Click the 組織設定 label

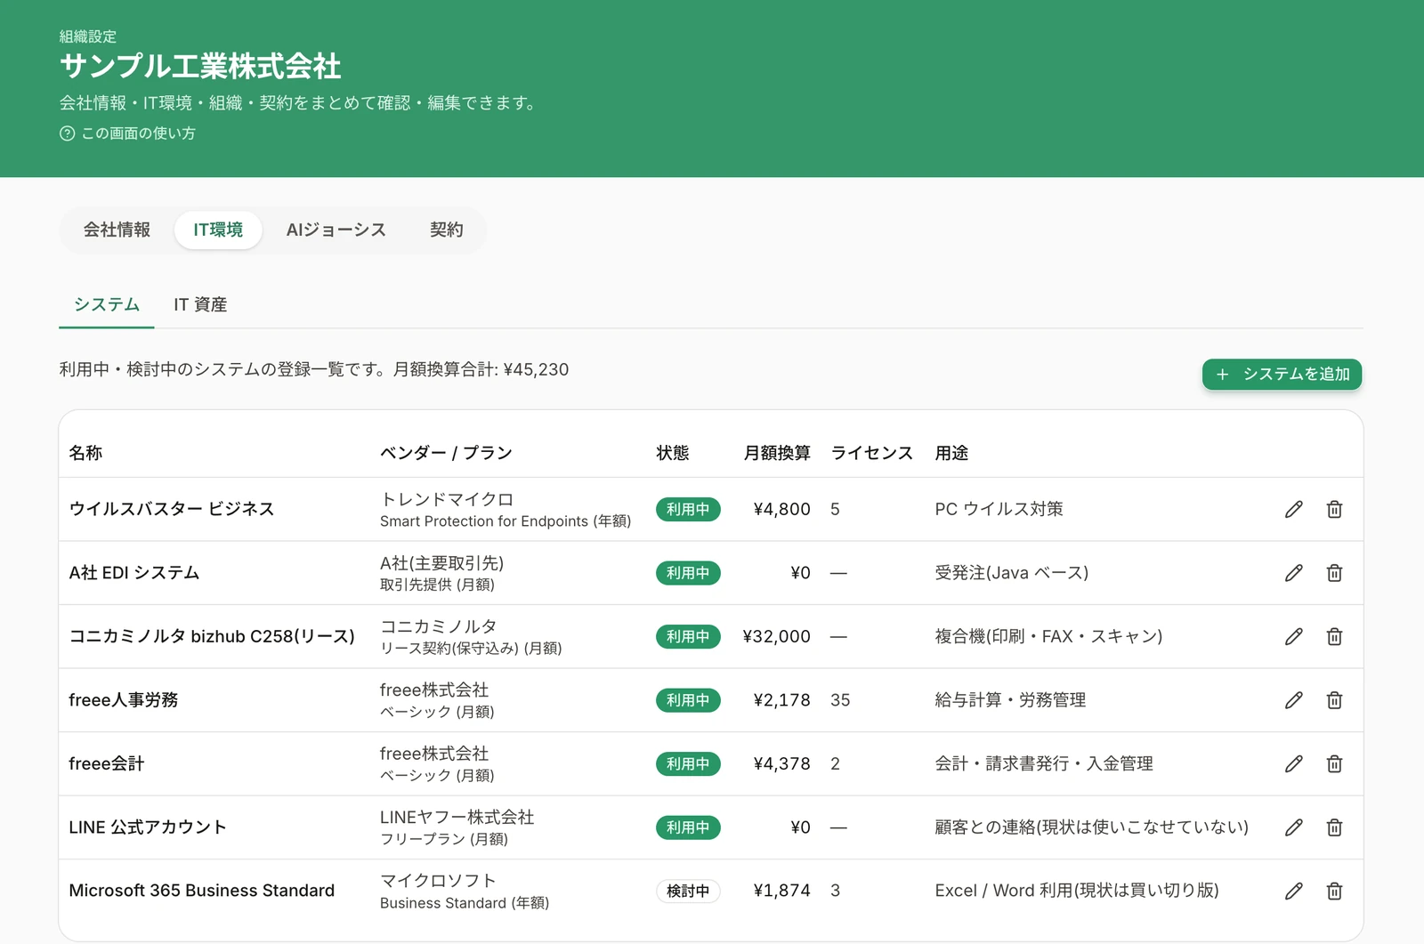tap(88, 36)
